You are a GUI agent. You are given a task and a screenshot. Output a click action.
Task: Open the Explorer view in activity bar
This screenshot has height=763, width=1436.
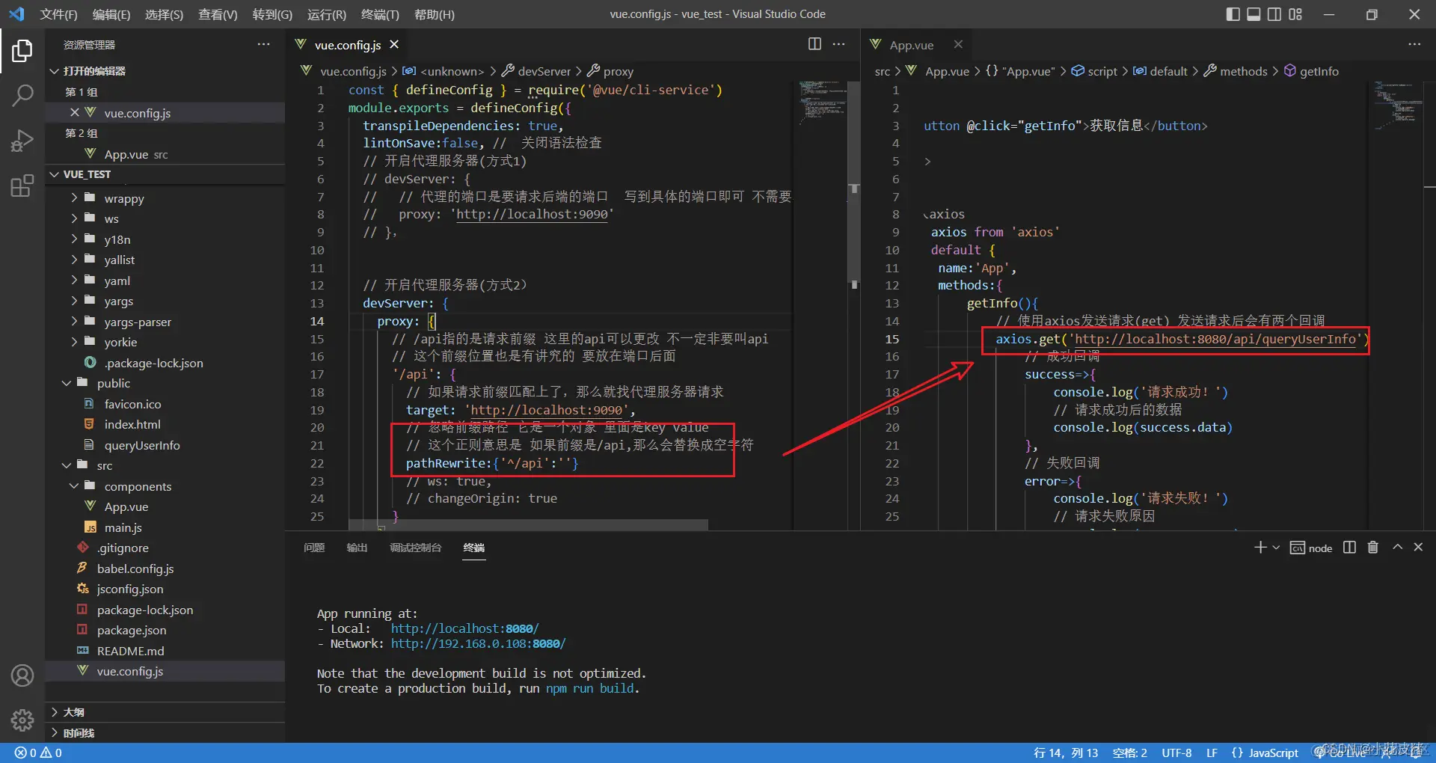click(22, 51)
